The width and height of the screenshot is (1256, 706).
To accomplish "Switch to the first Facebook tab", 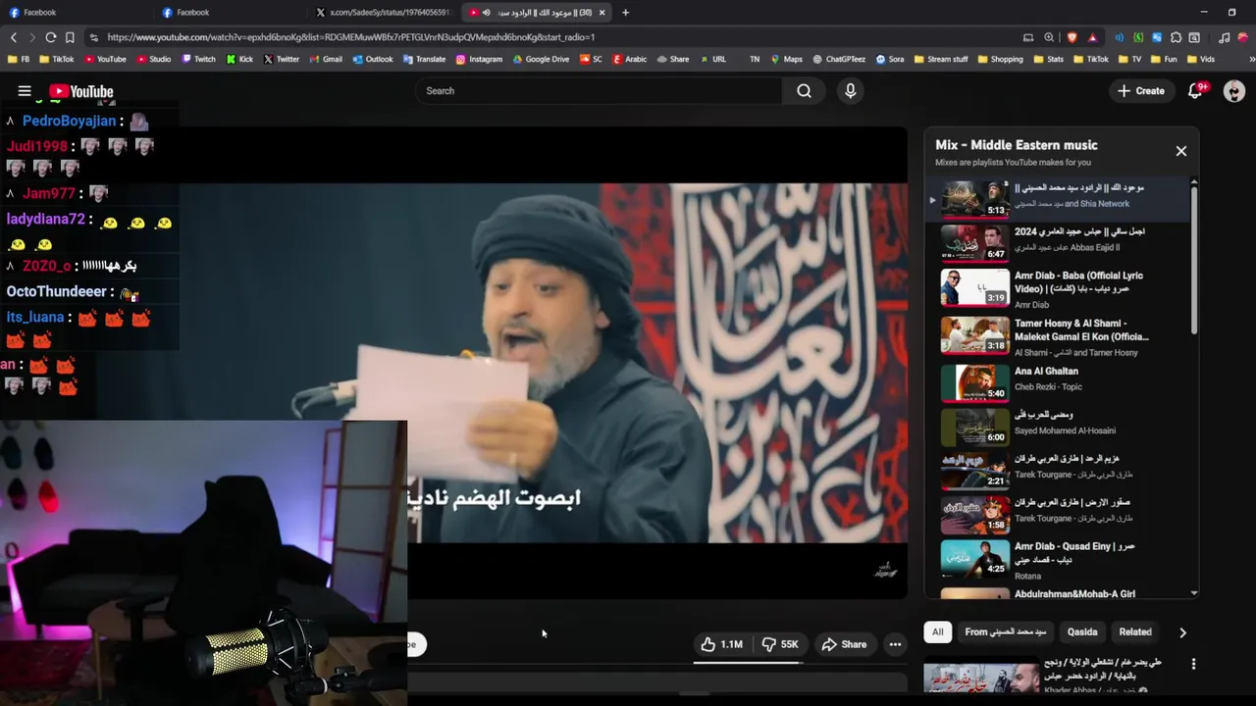I will [x=77, y=13].
